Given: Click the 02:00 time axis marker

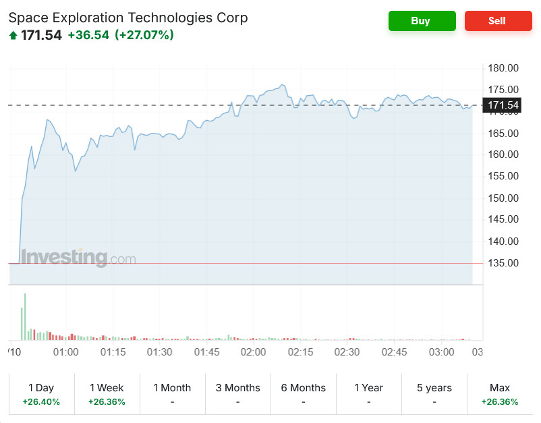Looking at the screenshot, I should (253, 352).
